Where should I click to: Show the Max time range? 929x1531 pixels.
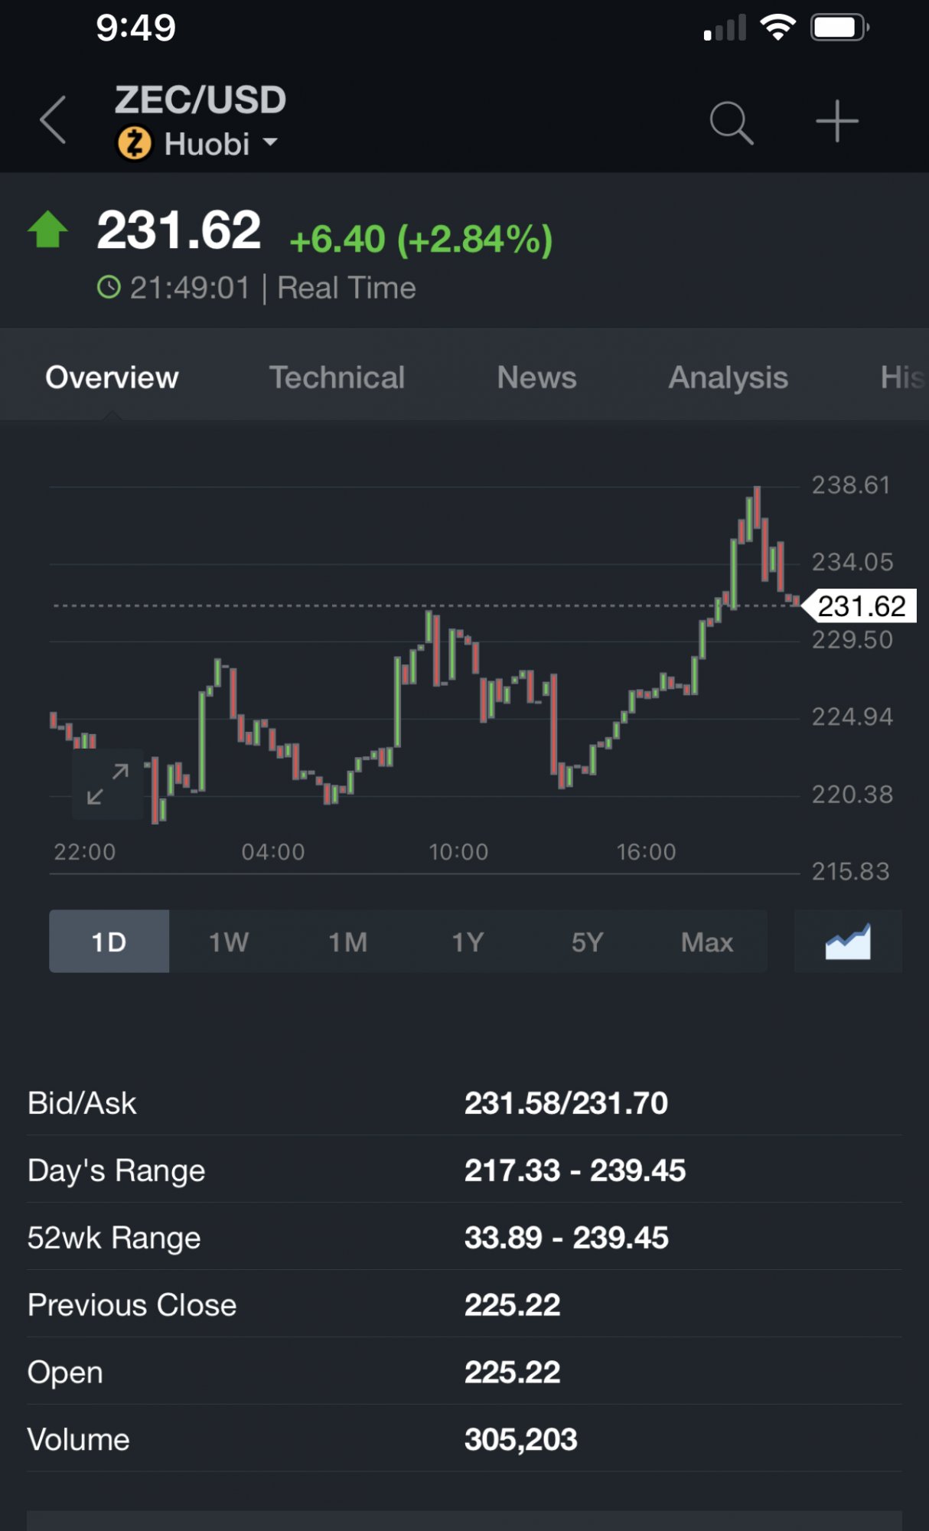707,942
